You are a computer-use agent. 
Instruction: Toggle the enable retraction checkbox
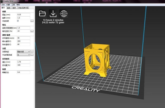[x=18, y=21]
